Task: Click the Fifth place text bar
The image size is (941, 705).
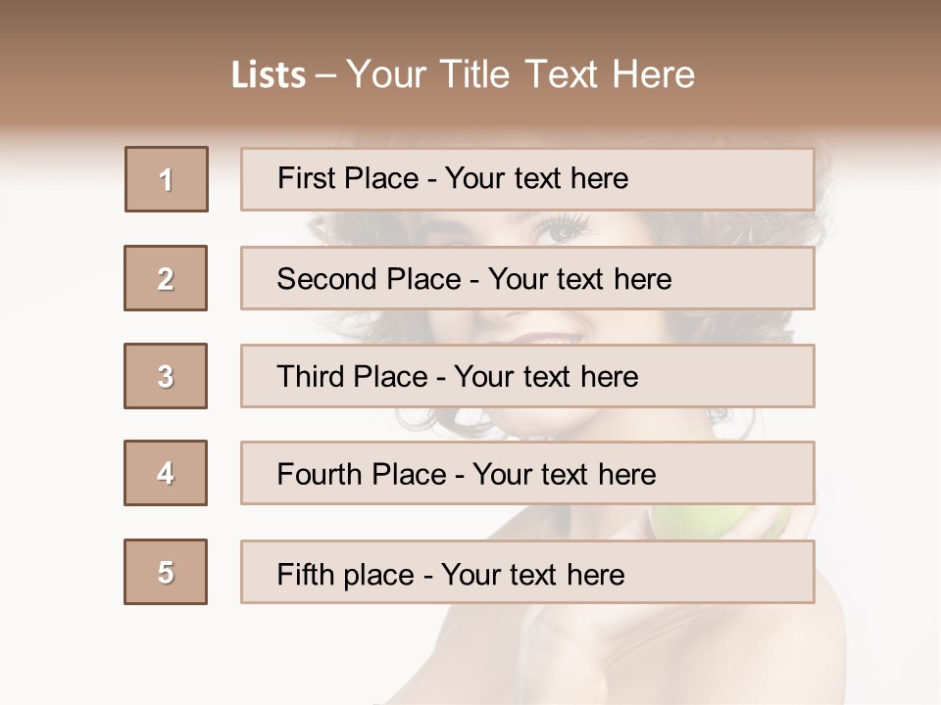Action: pyautogui.click(x=527, y=572)
